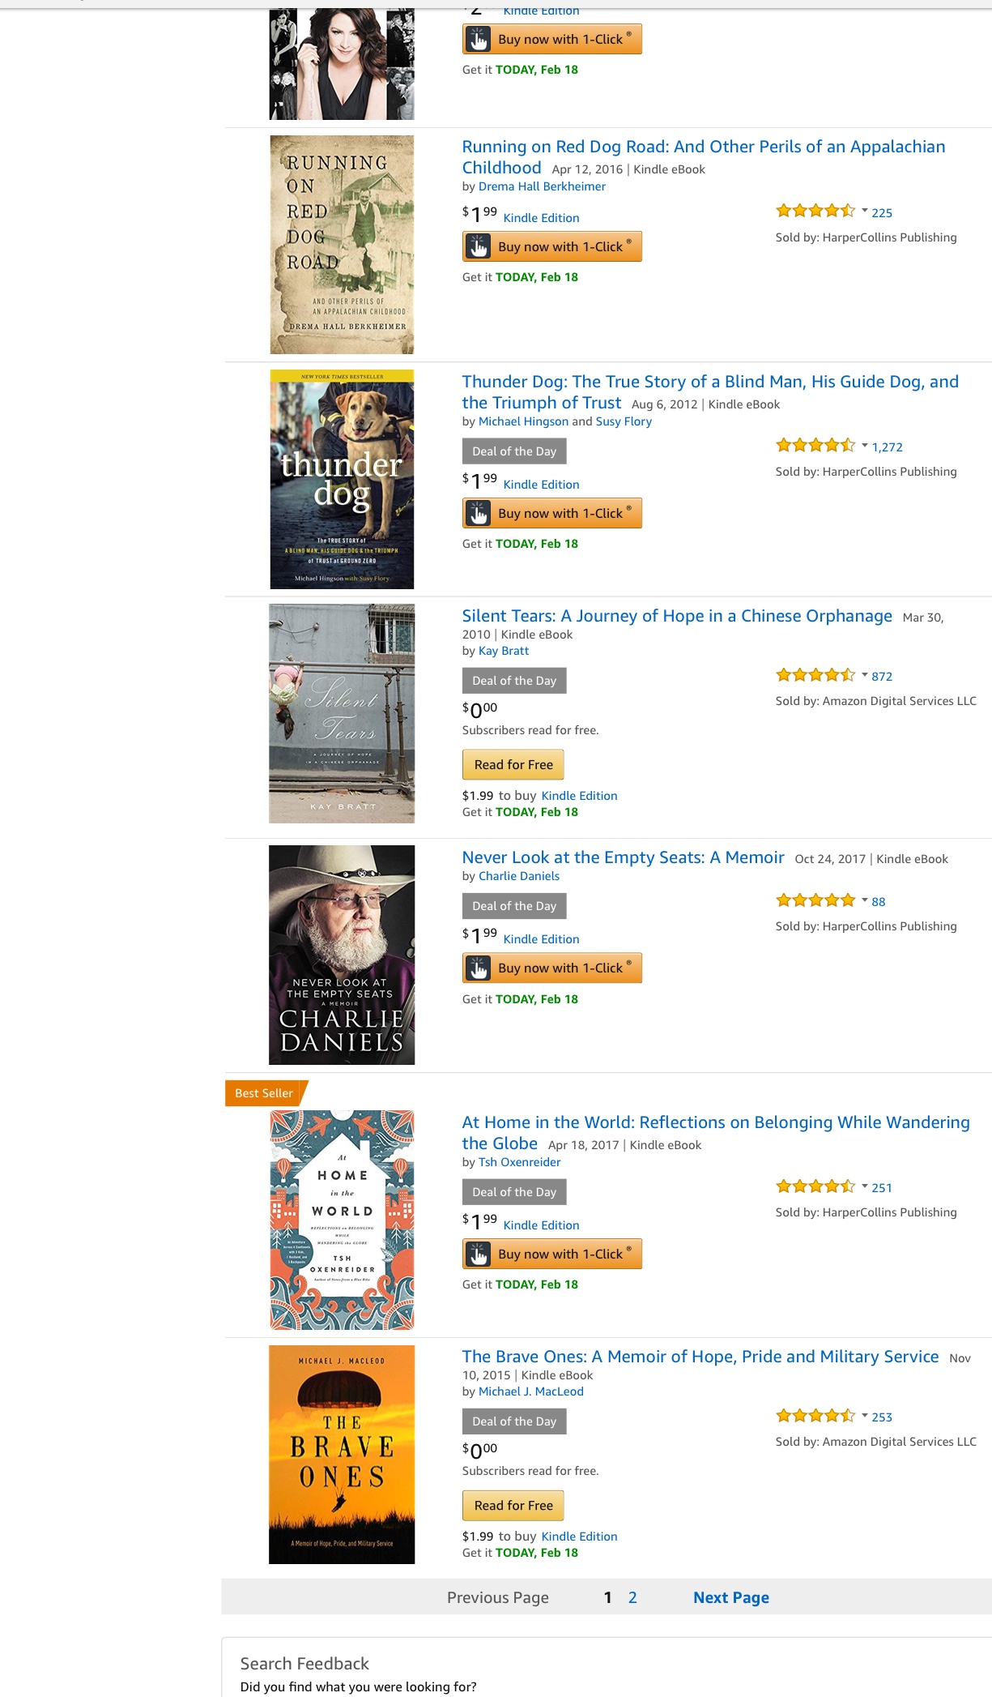Buy Running on Red Dog Road with 1-Click
The image size is (992, 1697).
(x=551, y=246)
